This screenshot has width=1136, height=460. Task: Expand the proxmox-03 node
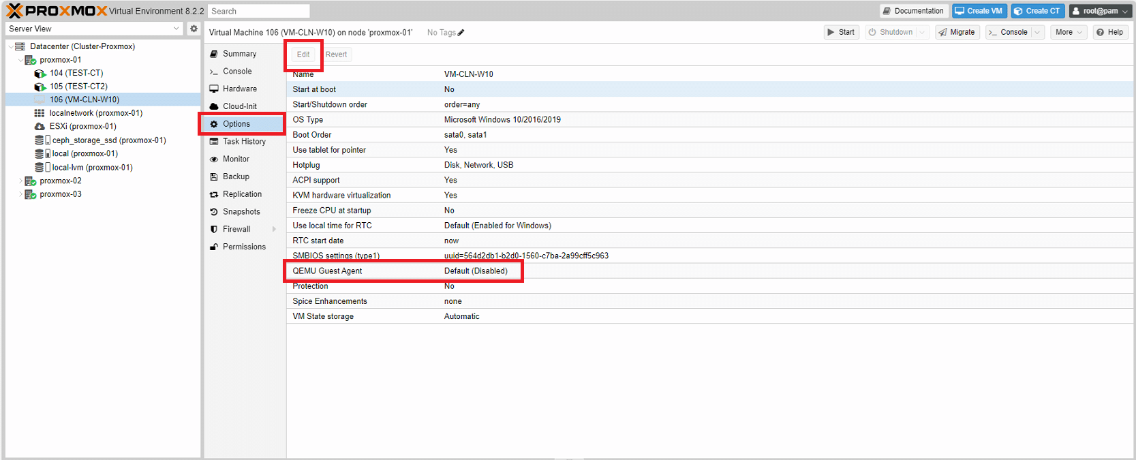click(20, 194)
